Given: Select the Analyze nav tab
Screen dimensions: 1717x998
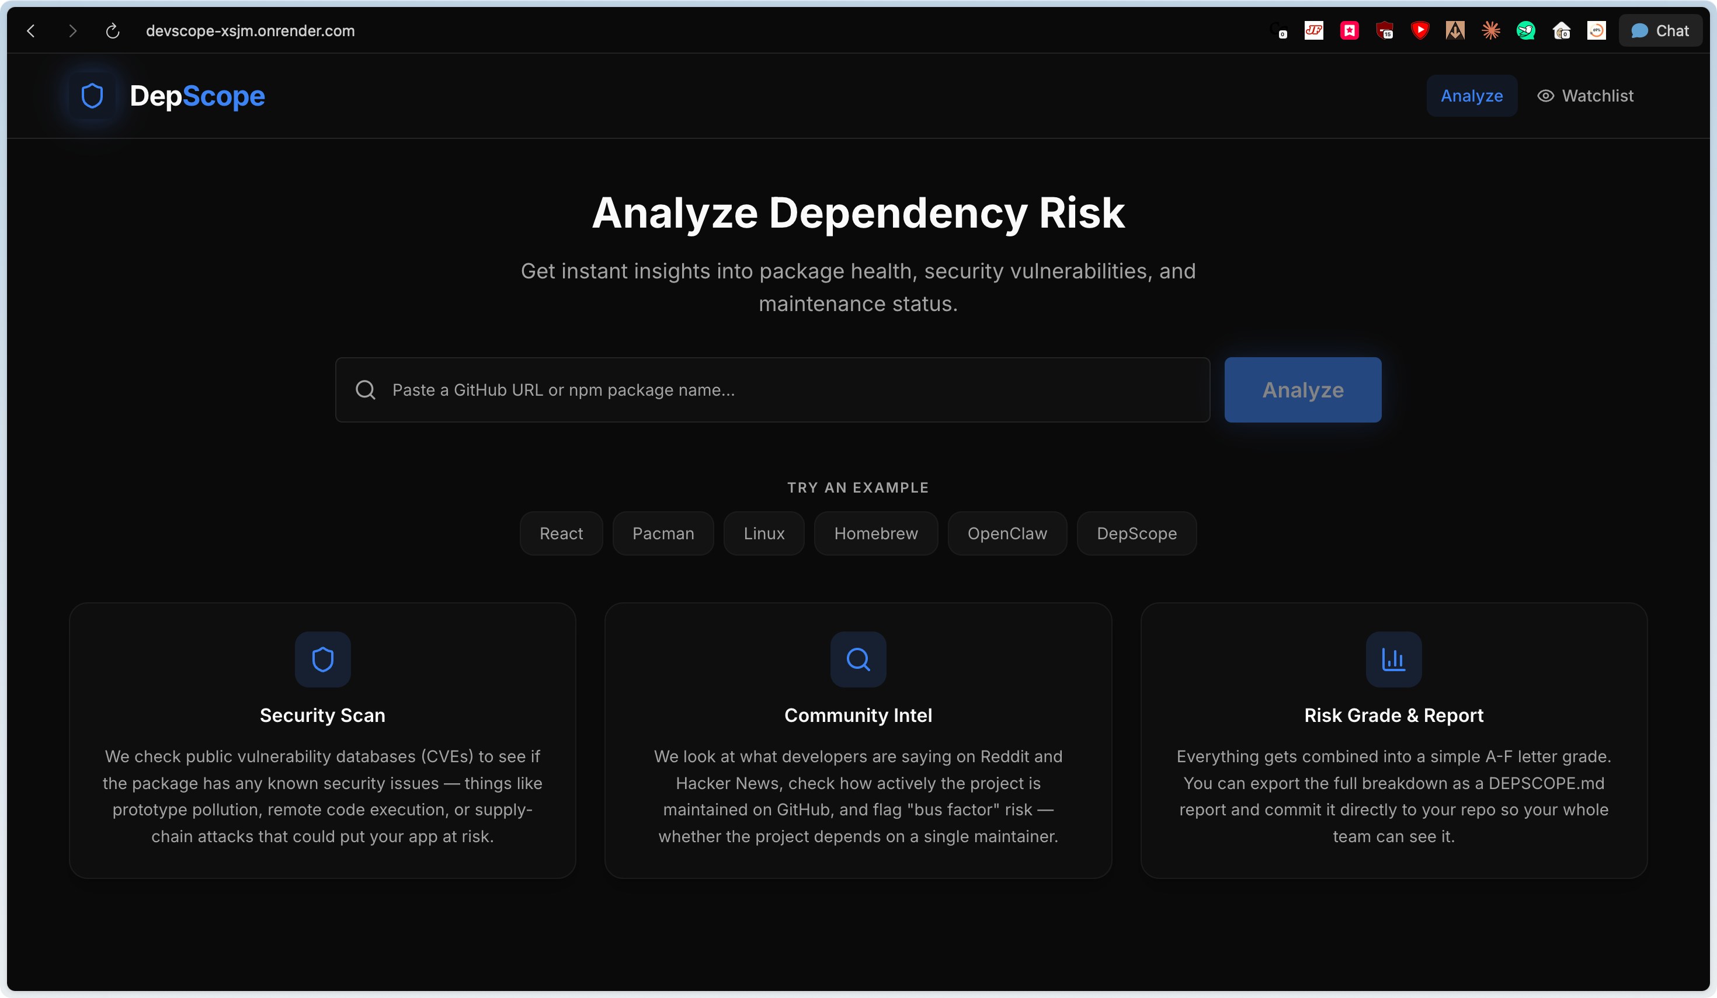Looking at the screenshot, I should click(x=1471, y=96).
